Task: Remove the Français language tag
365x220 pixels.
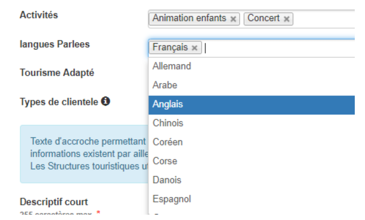Action: click(194, 48)
